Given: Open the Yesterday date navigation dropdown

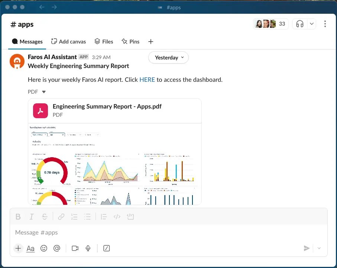Looking at the screenshot, I should (168, 58).
